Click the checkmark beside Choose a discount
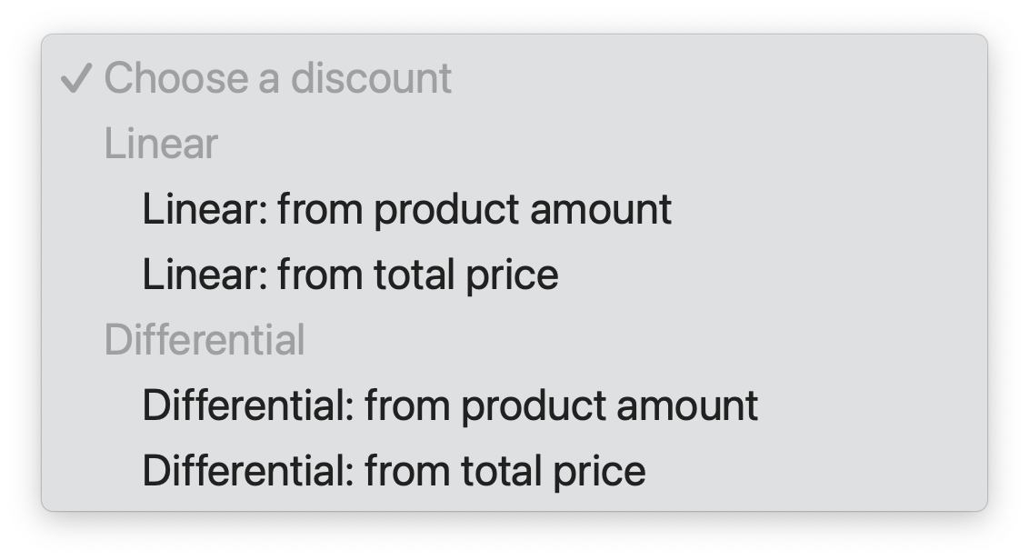This screenshot has width=1029, height=560. tap(77, 77)
